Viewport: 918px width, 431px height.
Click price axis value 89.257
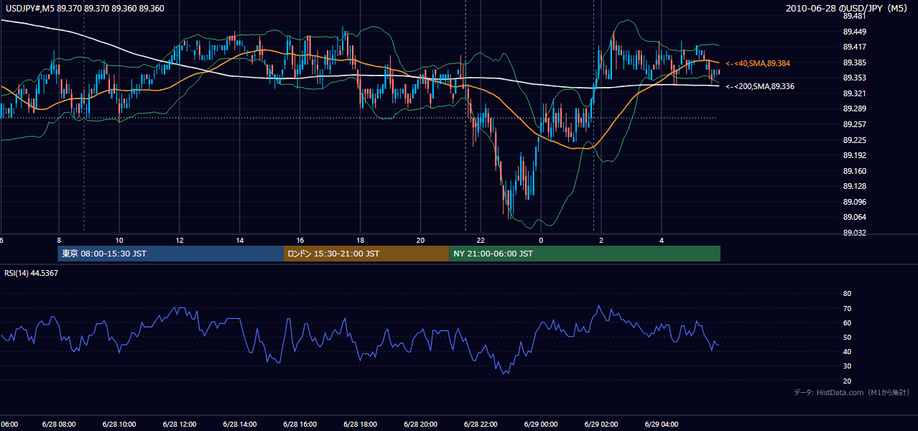tap(854, 124)
